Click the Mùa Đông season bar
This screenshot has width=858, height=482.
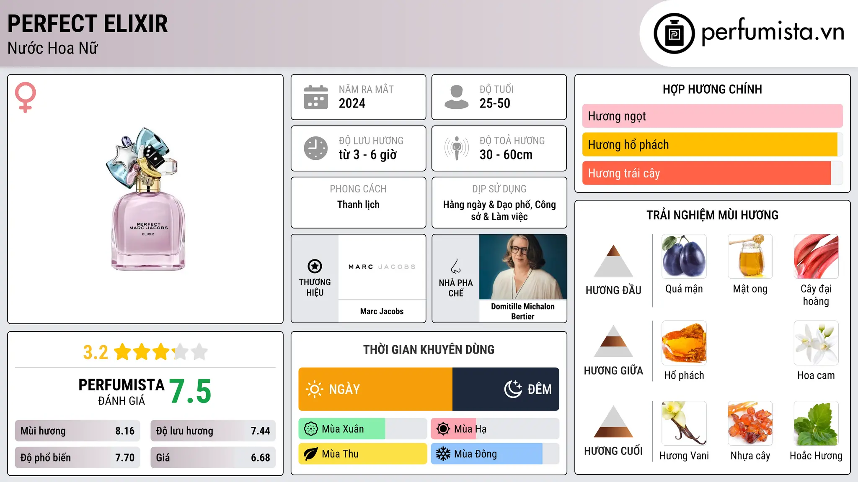[495, 454]
